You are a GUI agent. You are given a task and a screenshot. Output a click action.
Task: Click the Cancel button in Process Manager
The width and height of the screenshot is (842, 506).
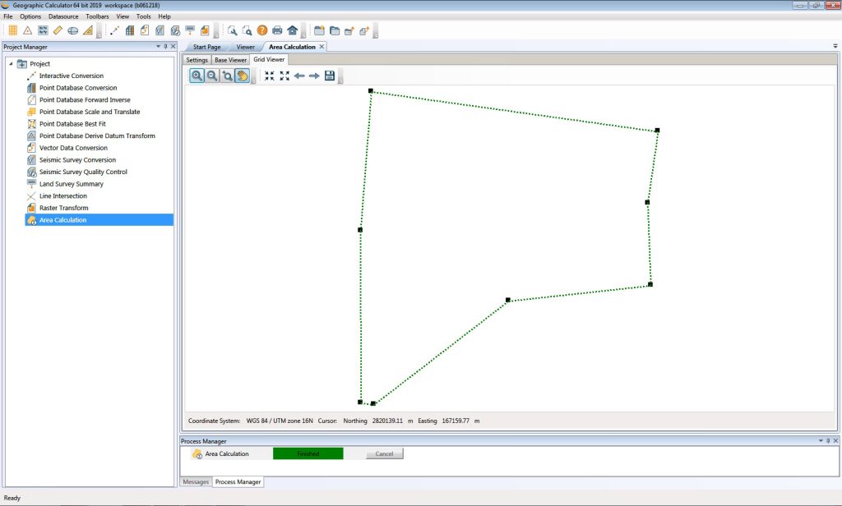[x=385, y=453]
